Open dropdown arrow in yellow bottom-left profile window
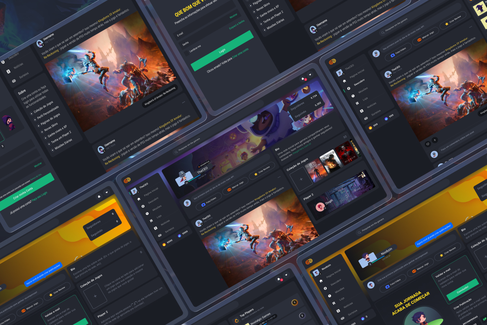Image resolution: width=487 pixels, height=325 pixels. pos(107,192)
